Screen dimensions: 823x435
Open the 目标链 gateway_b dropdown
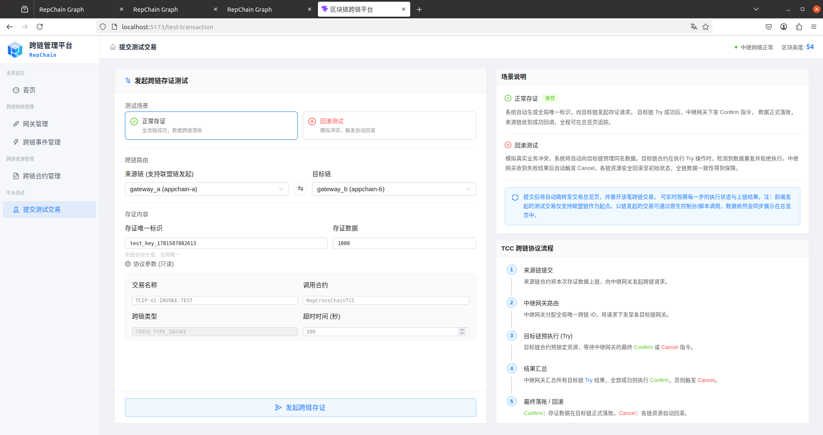coord(394,189)
